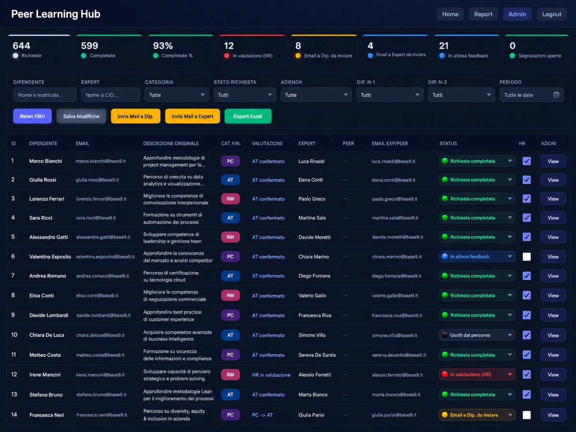Open status dropdown for Chiara De Luca
The height and width of the screenshot is (432, 576).
(x=477, y=336)
